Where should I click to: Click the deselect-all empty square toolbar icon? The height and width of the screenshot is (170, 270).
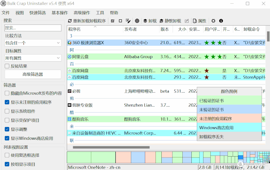pos(120,21)
